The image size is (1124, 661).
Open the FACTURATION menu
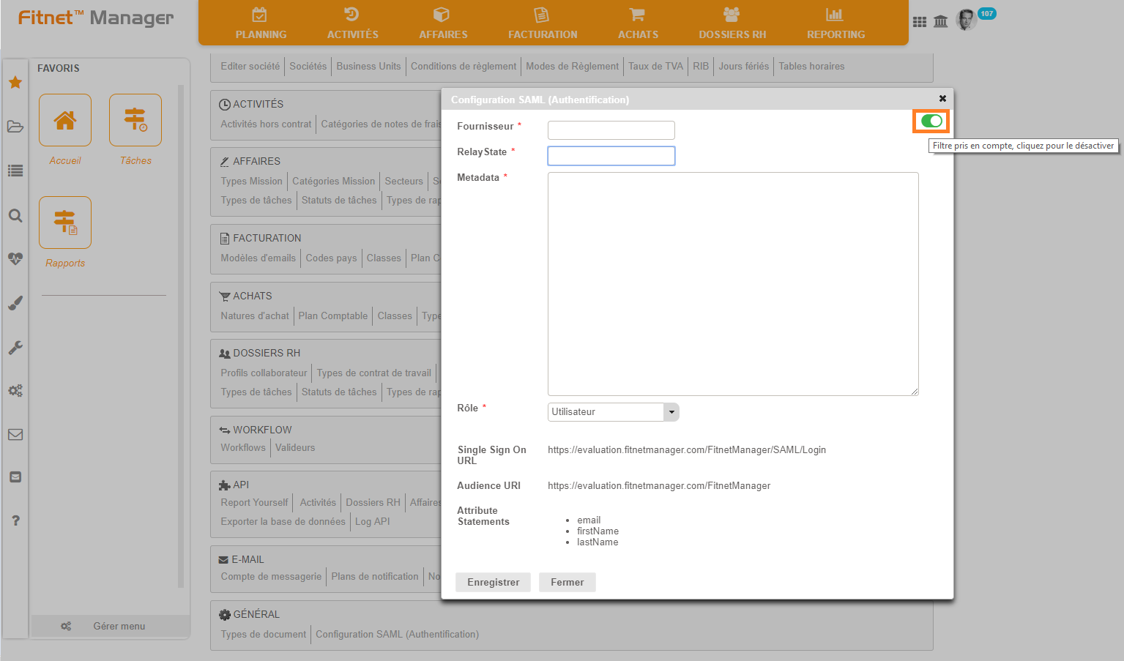(543, 23)
